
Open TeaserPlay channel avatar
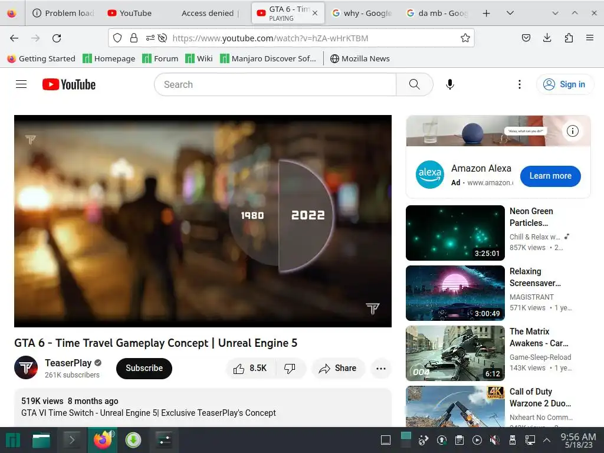pos(26,367)
